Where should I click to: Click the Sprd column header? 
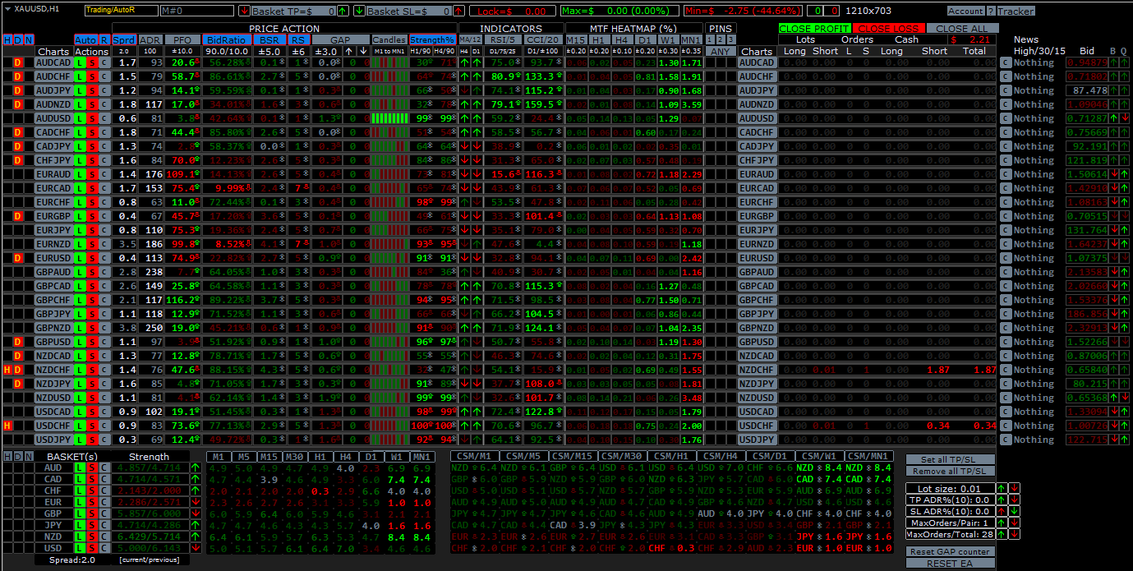point(124,39)
